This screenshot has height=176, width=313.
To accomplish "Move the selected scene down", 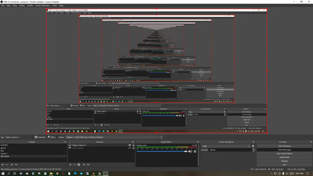I will 16,165.
